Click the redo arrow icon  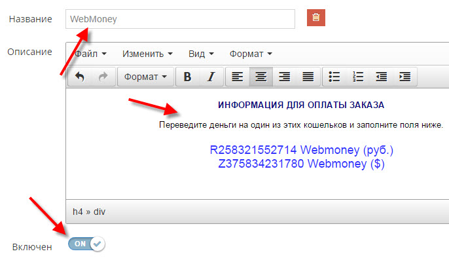tap(103, 77)
